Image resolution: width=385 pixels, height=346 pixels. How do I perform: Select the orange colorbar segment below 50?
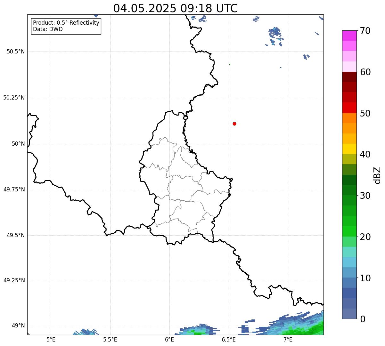[x=349, y=118]
